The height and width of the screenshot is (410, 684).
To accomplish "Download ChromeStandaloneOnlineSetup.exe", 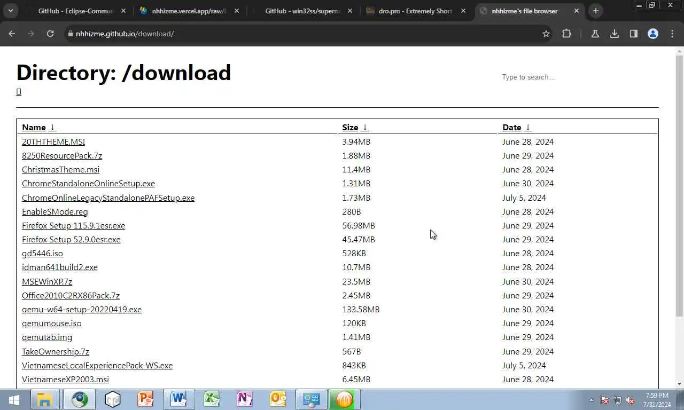I will click(x=88, y=183).
